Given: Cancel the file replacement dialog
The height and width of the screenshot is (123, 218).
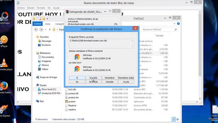Looking at the screenshot, I should [x=110, y=82].
